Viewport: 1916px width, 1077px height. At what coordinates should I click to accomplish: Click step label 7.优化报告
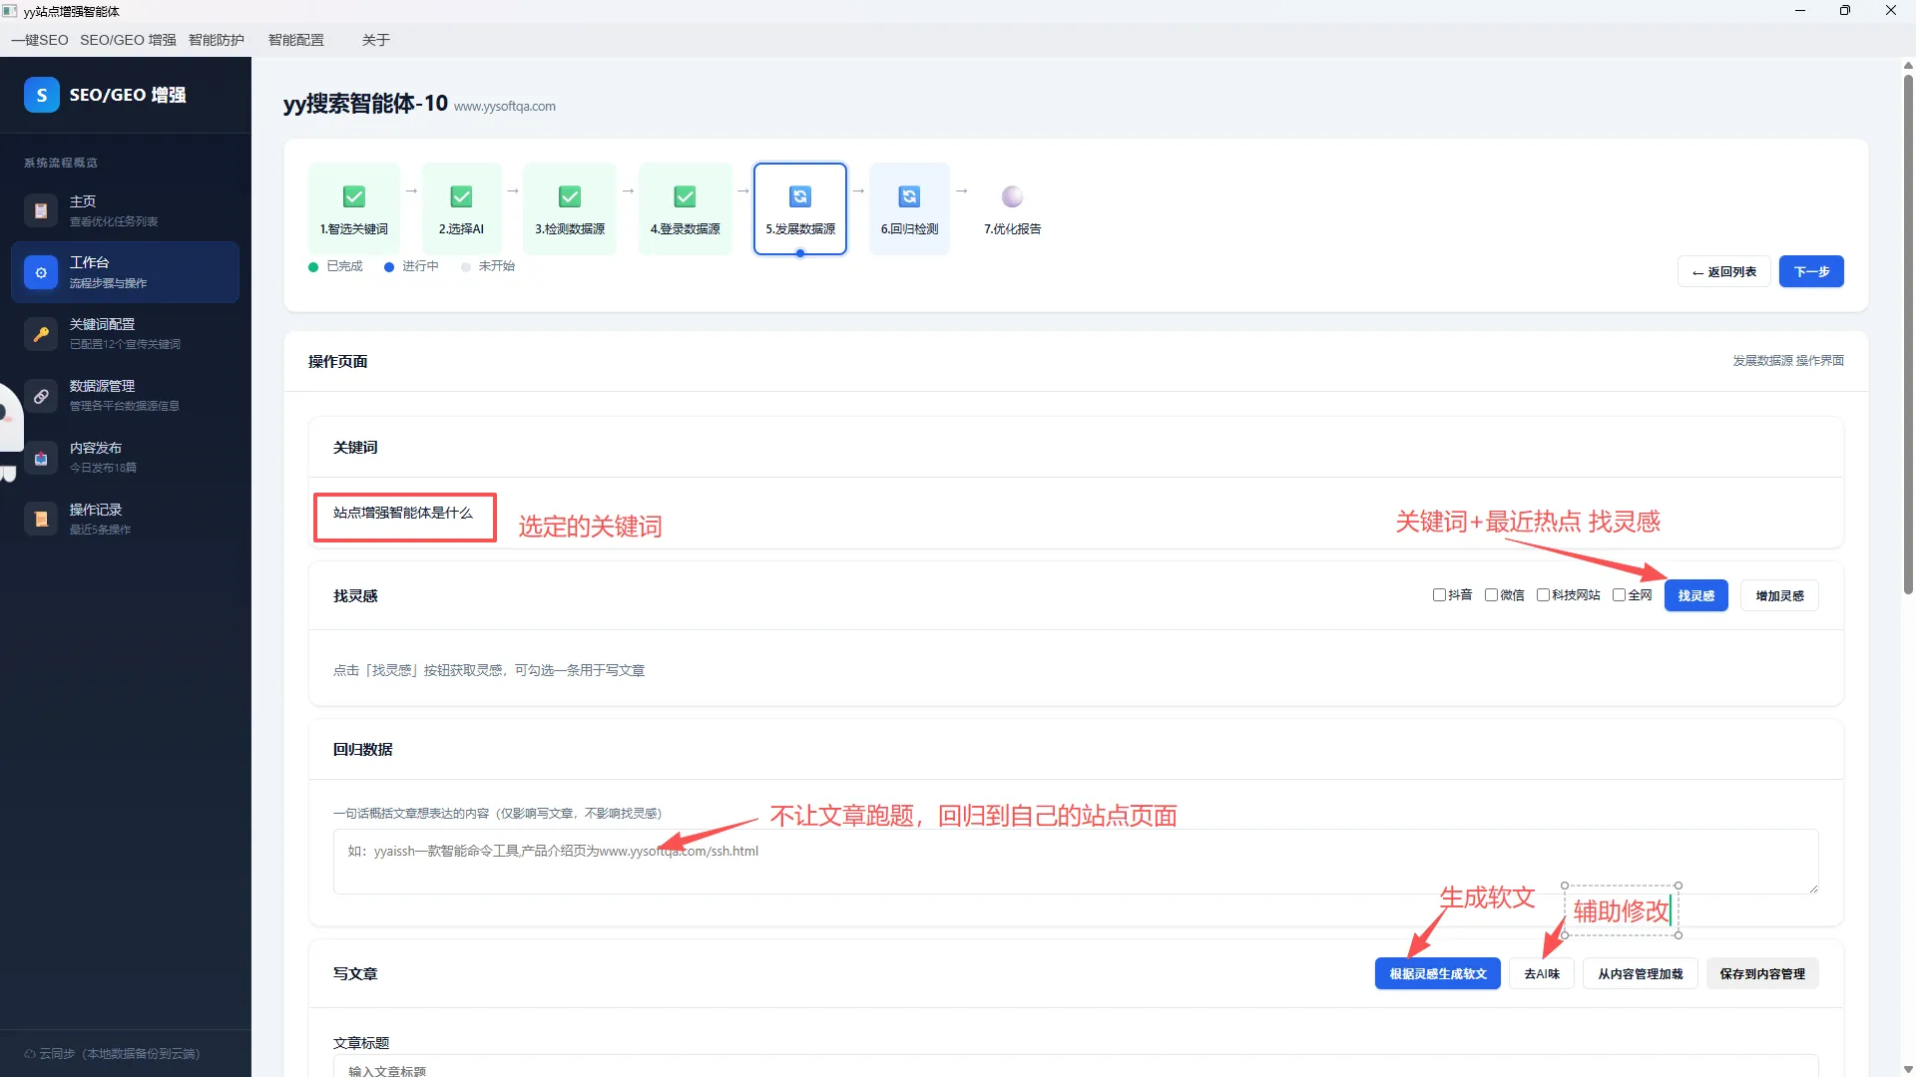click(1012, 229)
